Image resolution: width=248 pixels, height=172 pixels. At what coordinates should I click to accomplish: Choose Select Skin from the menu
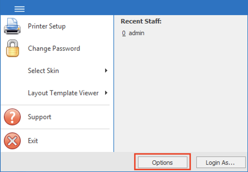(x=43, y=71)
